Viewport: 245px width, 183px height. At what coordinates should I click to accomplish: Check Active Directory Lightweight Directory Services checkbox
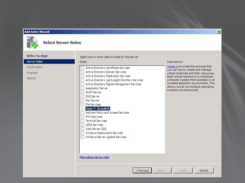pos(82,80)
